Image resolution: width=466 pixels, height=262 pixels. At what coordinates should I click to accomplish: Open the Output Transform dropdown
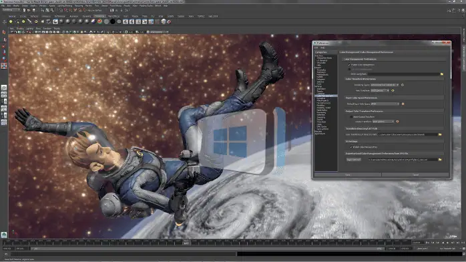click(383, 122)
